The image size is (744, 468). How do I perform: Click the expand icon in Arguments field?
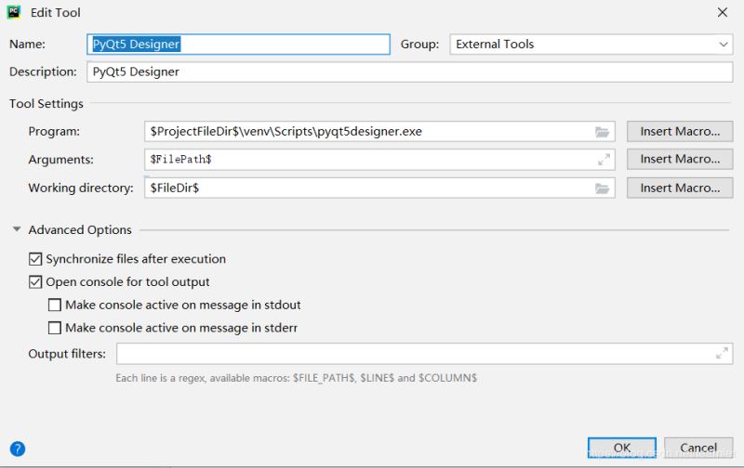pos(604,160)
